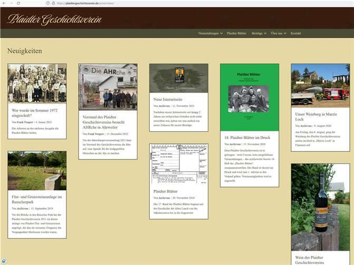The image size is (354, 265).
Task: Reload the page with the refresh icon
Action: [18, 3]
